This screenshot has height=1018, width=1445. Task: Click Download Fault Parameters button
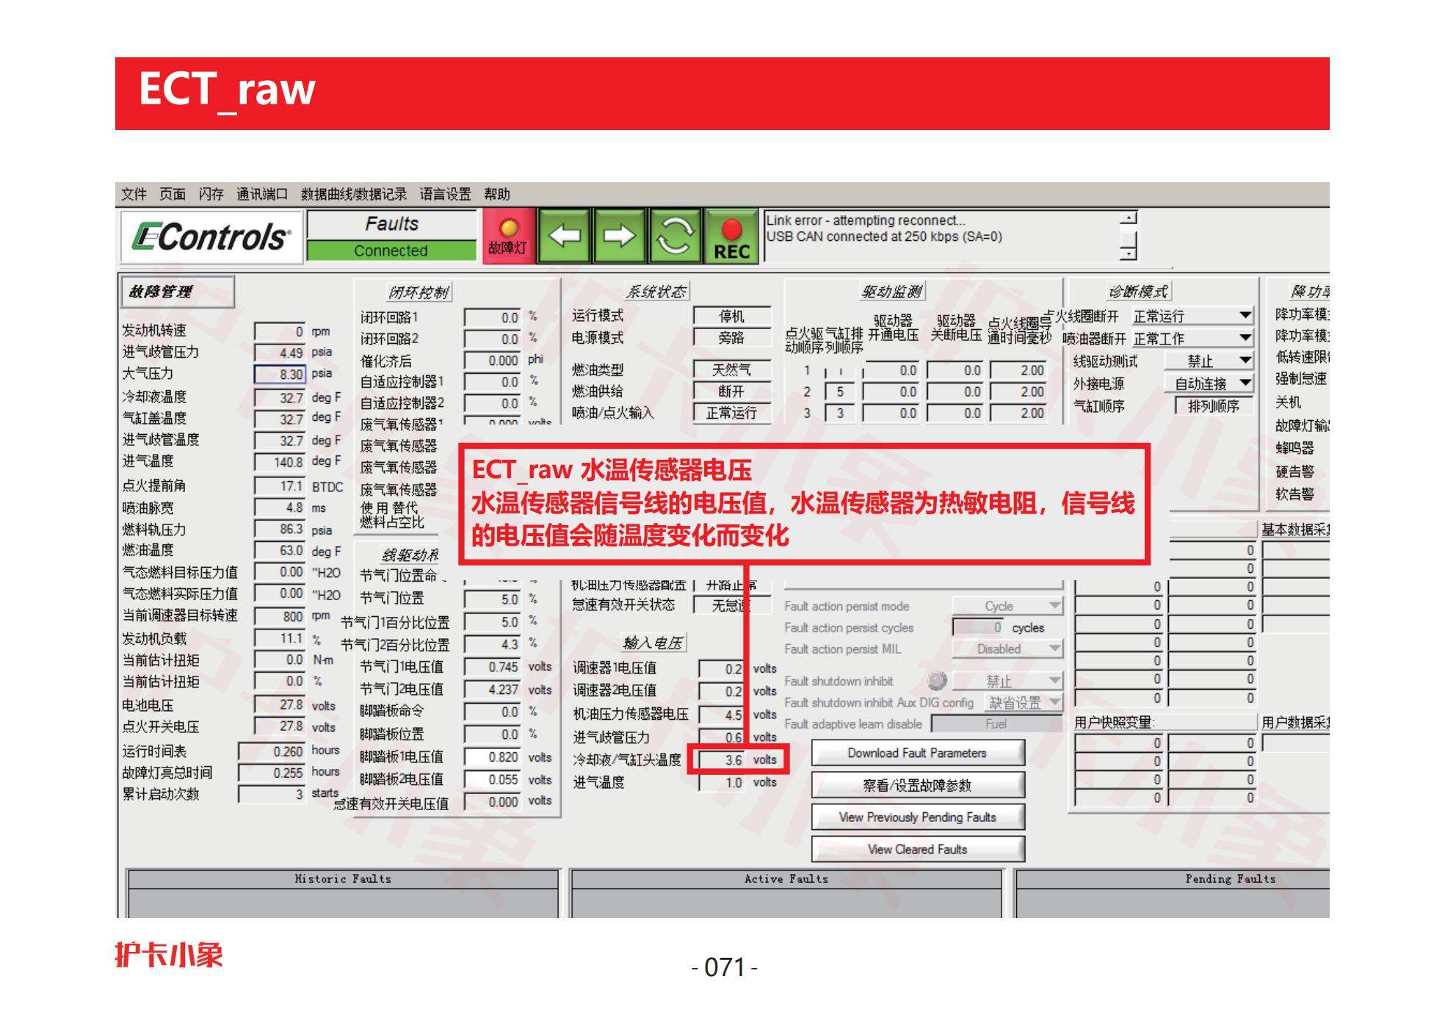click(917, 753)
